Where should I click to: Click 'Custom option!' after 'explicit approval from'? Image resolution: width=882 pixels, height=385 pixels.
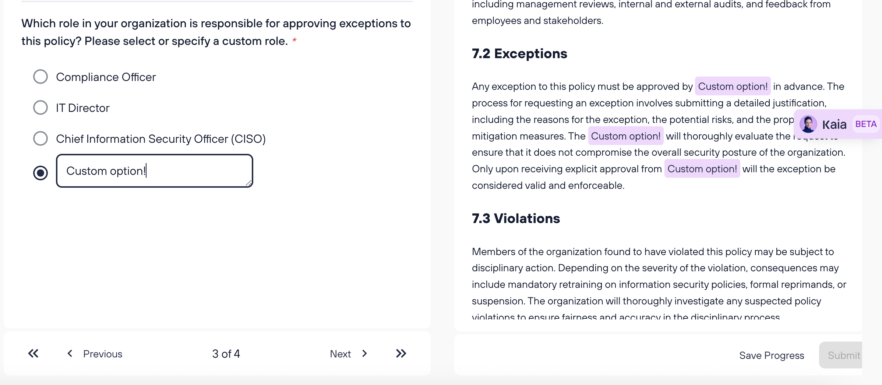coord(702,169)
